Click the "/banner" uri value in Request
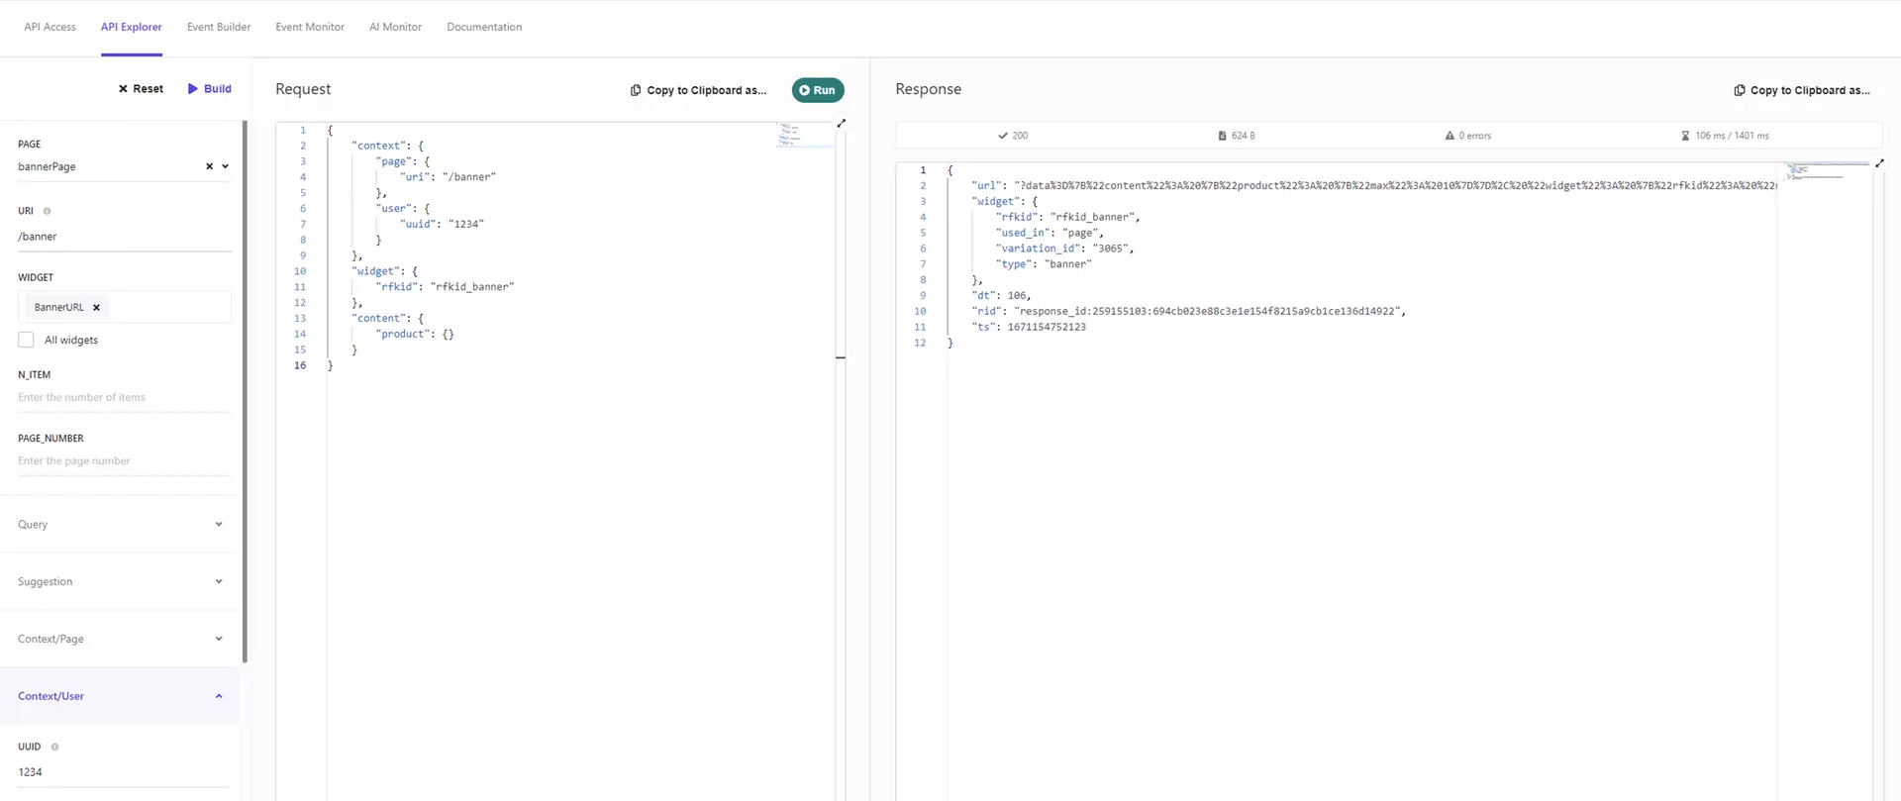 [x=469, y=177]
